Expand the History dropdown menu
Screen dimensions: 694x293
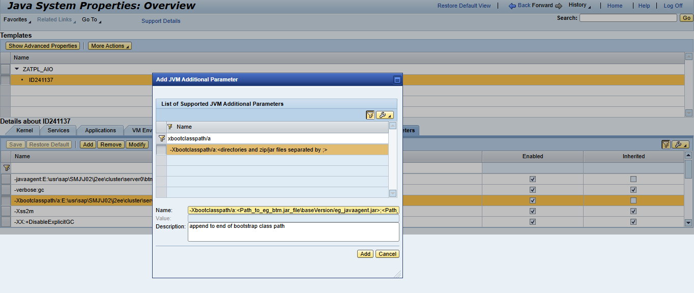point(580,5)
